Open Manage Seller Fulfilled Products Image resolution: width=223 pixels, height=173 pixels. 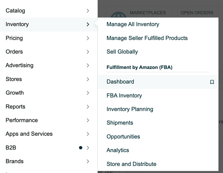point(147,38)
